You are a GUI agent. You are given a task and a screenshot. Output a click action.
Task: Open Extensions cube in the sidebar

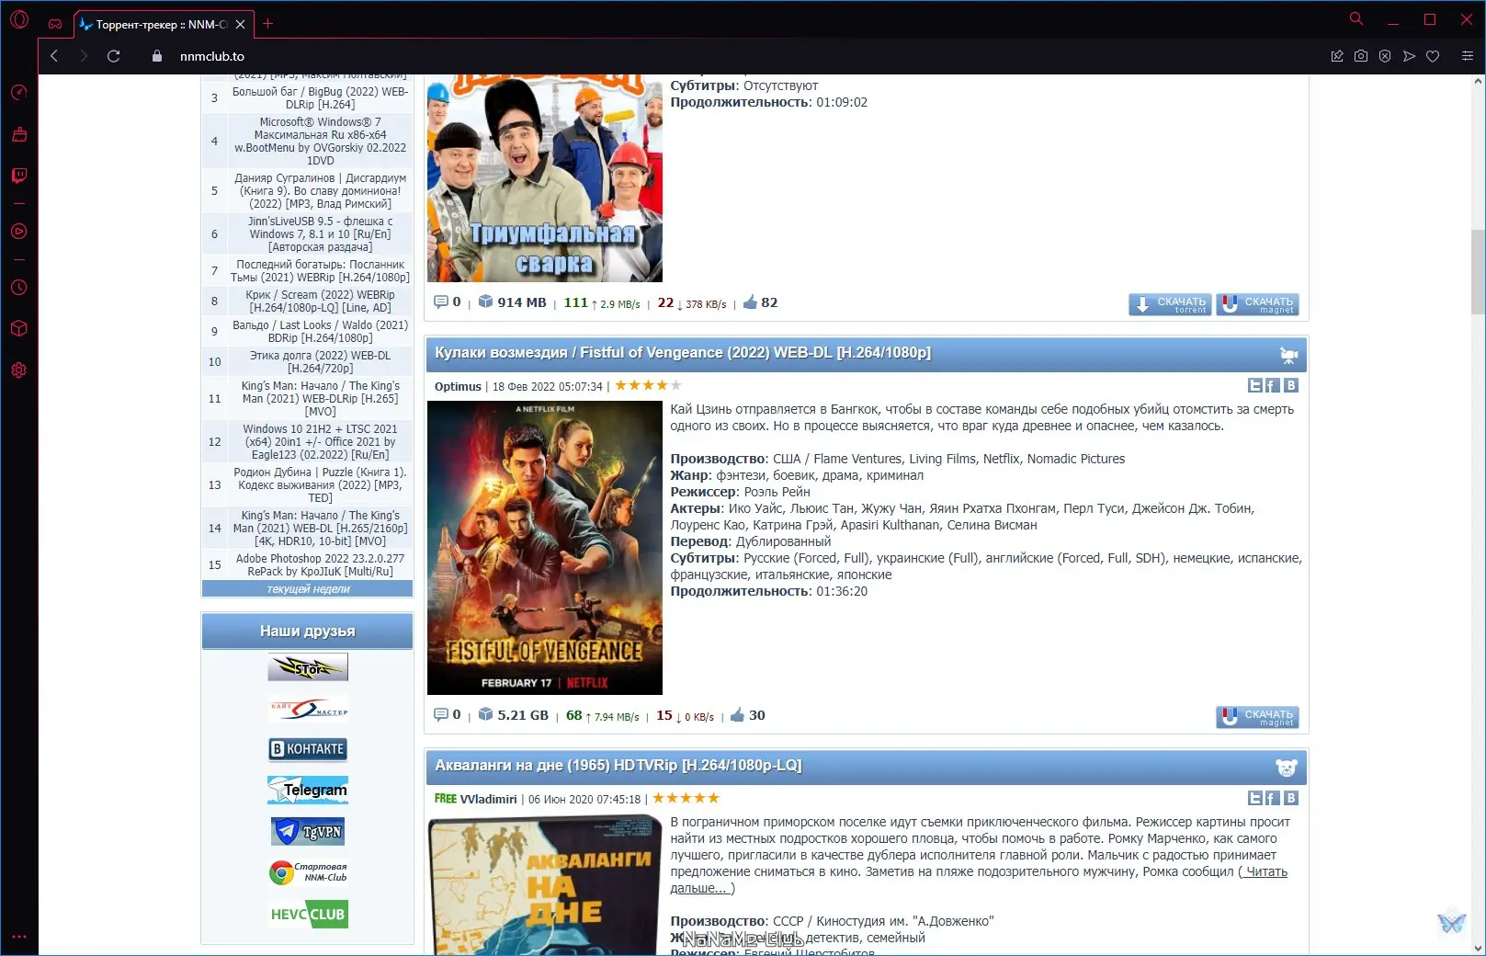[x=18, y=328]
